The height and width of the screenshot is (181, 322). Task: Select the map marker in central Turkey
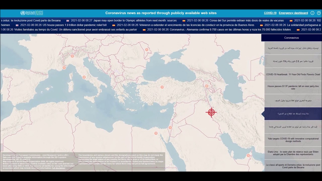coord(162,87)
